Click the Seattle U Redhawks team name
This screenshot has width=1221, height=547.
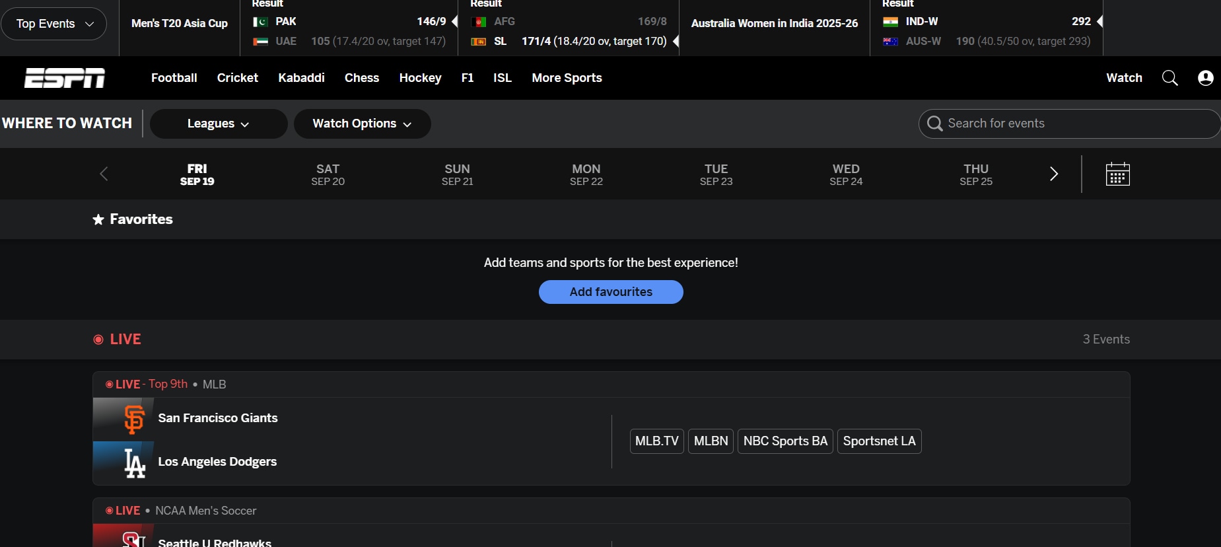tap(215, 542)
